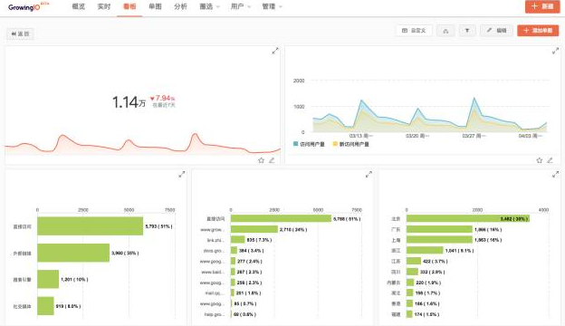
Task: Open the 自定义 date range selector
Action: pyautogui.click(x=414, y=31)
